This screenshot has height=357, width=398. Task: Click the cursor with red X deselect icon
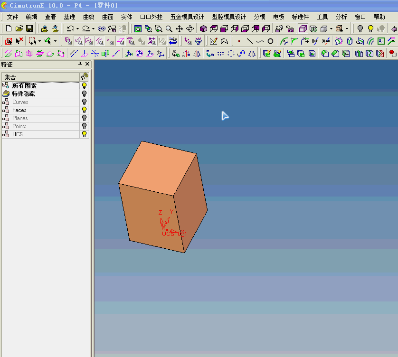coord(19,41)
